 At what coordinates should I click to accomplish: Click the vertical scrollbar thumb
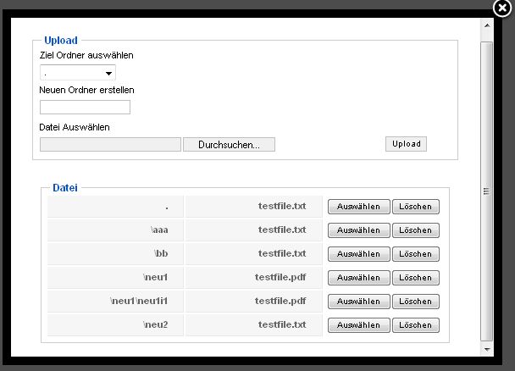click(x=487, y=191)
